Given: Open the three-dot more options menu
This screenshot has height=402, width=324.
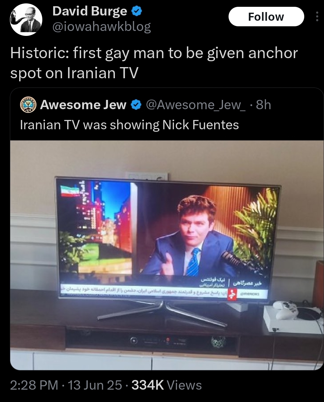Looking at the screenshot, I should pos(317,17).
